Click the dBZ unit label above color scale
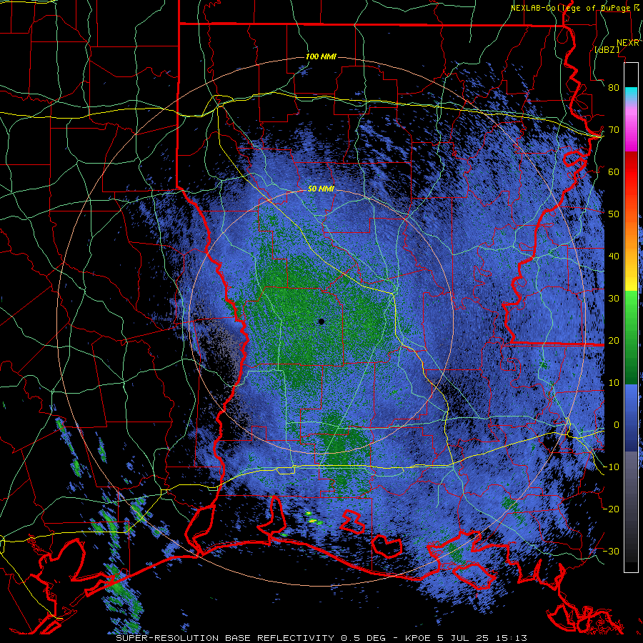 pos(607,49)
